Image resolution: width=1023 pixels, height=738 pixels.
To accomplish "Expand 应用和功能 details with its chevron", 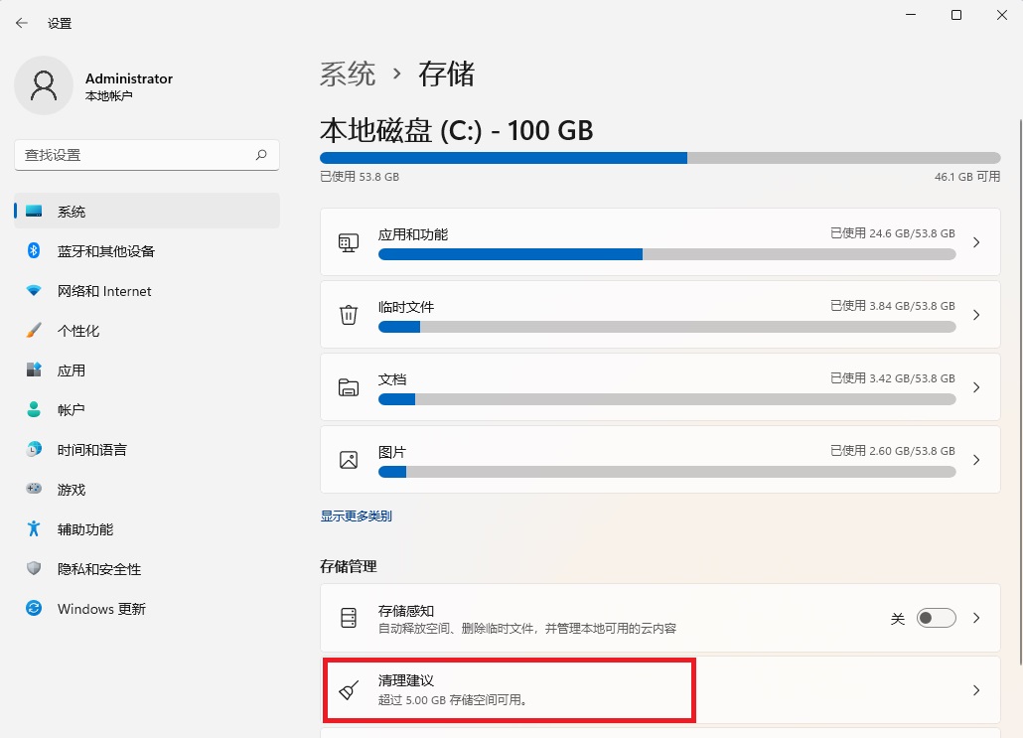I will pos(978,241).
